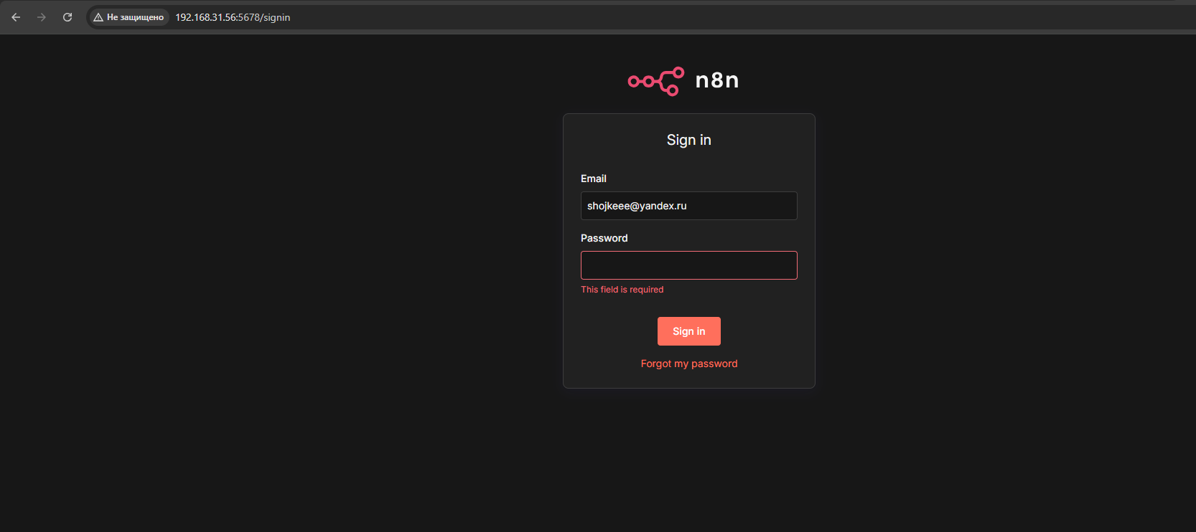Click the browser's top title strip
Screen dimensions: 1196x532
click(x=574, y=2)
